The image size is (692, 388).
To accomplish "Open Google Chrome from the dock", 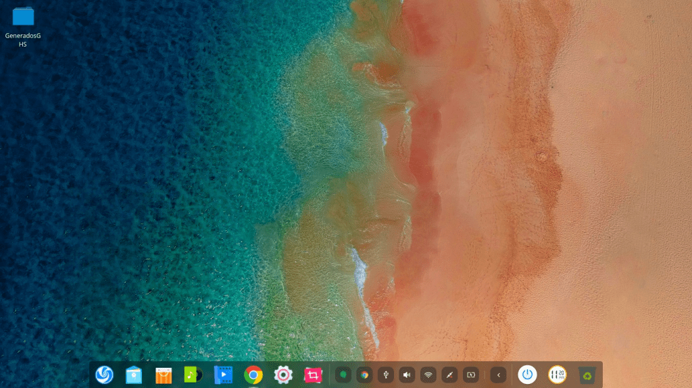I will coord(253,375).
